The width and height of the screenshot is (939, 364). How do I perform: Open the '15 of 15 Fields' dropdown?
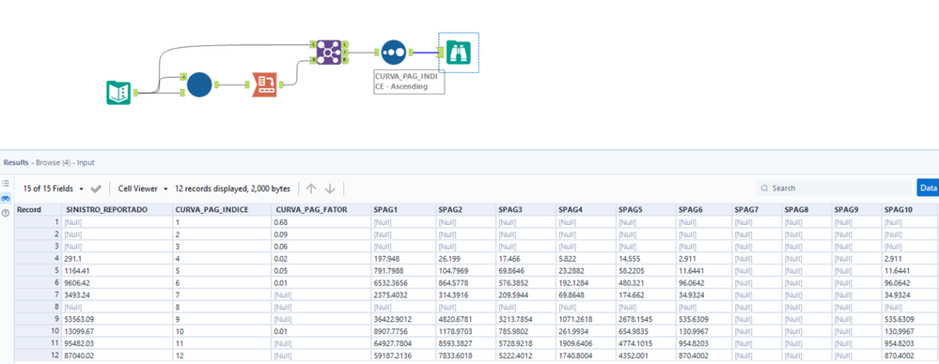coord(54,189)
